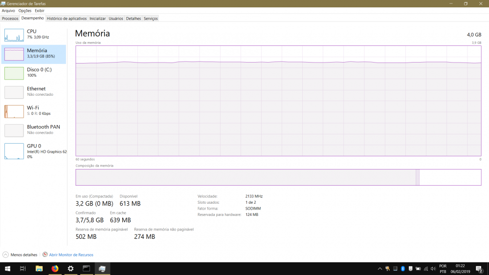Screen dimensions: 489x275
Task: Click the Abrir Monitor de Recursos link
Action: (71, 254)
